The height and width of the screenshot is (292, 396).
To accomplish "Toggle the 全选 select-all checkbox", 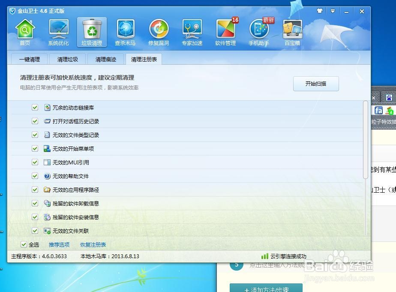I will (x=24, y=244).
